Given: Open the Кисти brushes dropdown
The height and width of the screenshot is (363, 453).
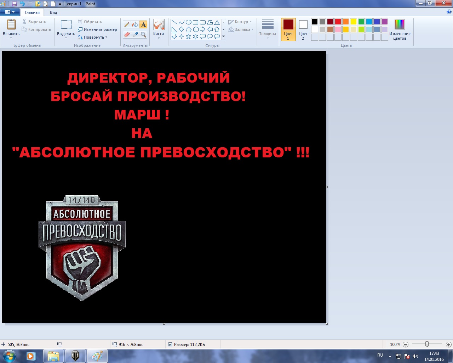Looking at the screenshot, I should point(159,29).
